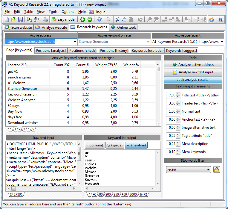Expand the en.txt stop words dropdown
The height and width of the screenshot is (209, 228).
point(208,170)
